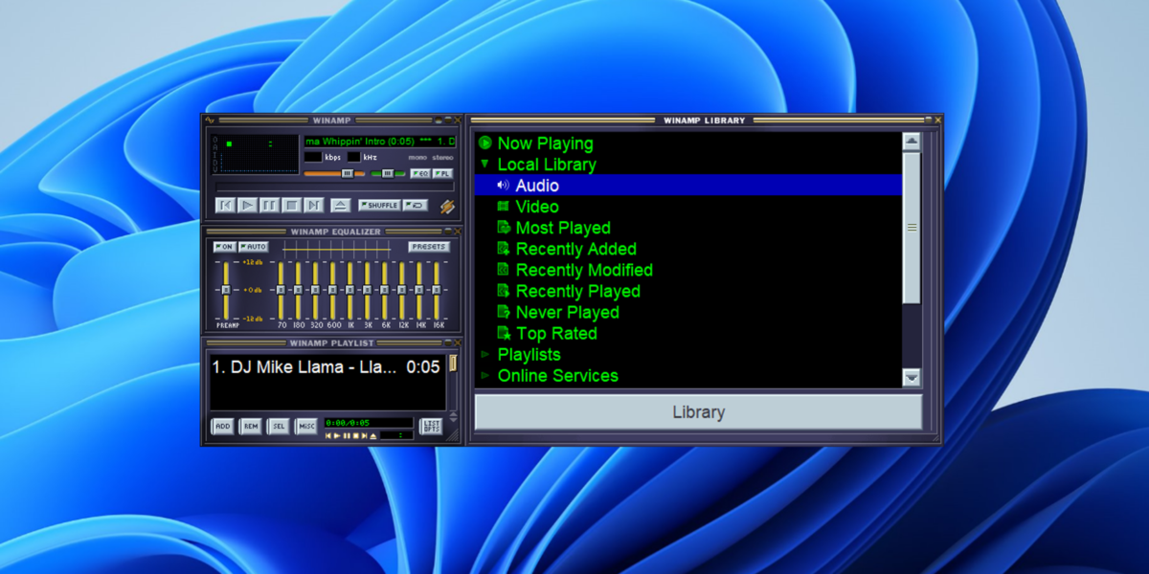The width and height of the screenshot is (1149, 574).
Task: Click the song seek bar
Action: click(x=335, y=187)
